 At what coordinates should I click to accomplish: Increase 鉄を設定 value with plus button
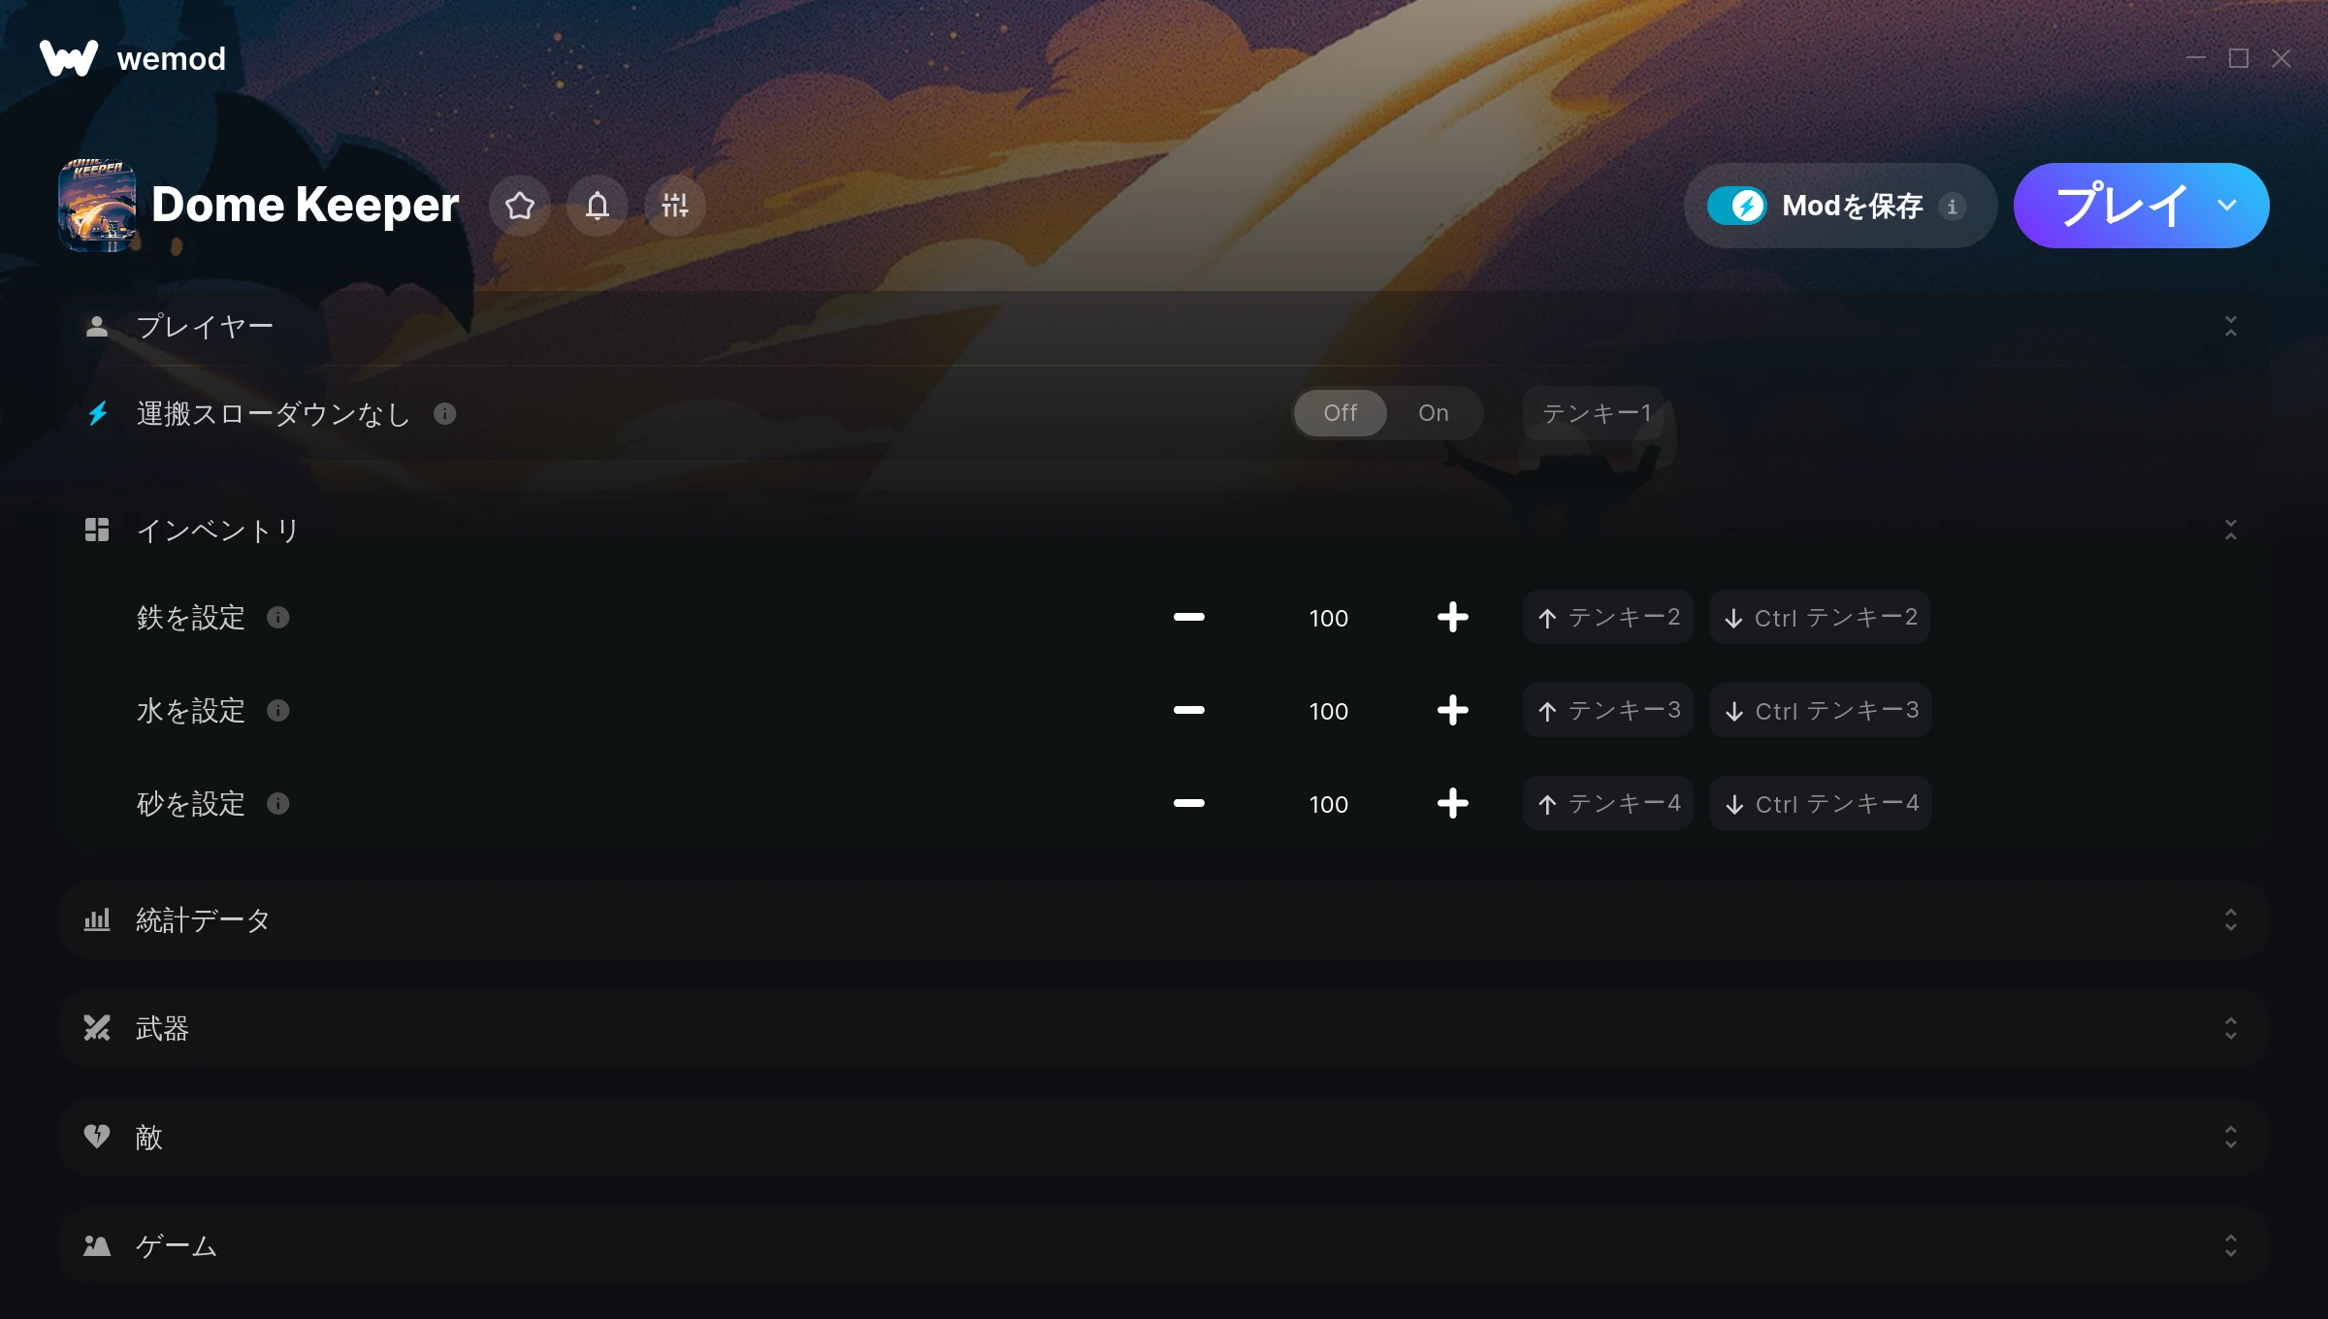point(1453,618)
